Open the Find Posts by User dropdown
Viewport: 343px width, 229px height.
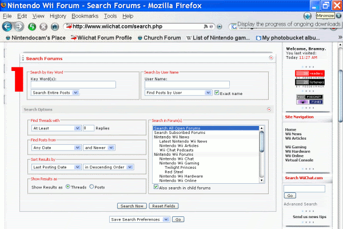(178, 93)
